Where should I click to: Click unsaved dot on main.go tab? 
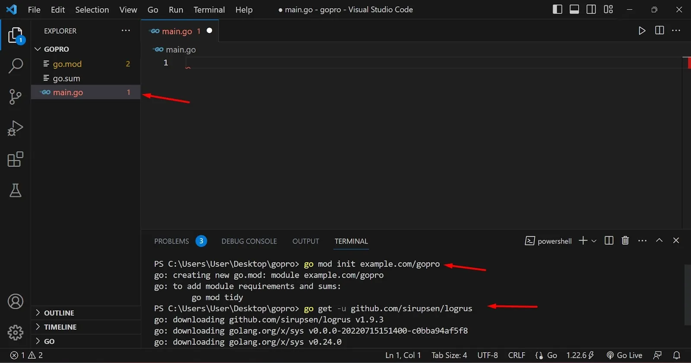pos(209,31)
